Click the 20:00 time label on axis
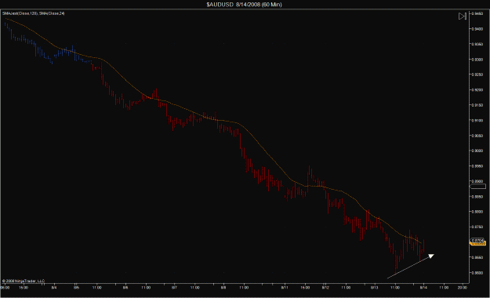490x298 pixels. point(463,287)
